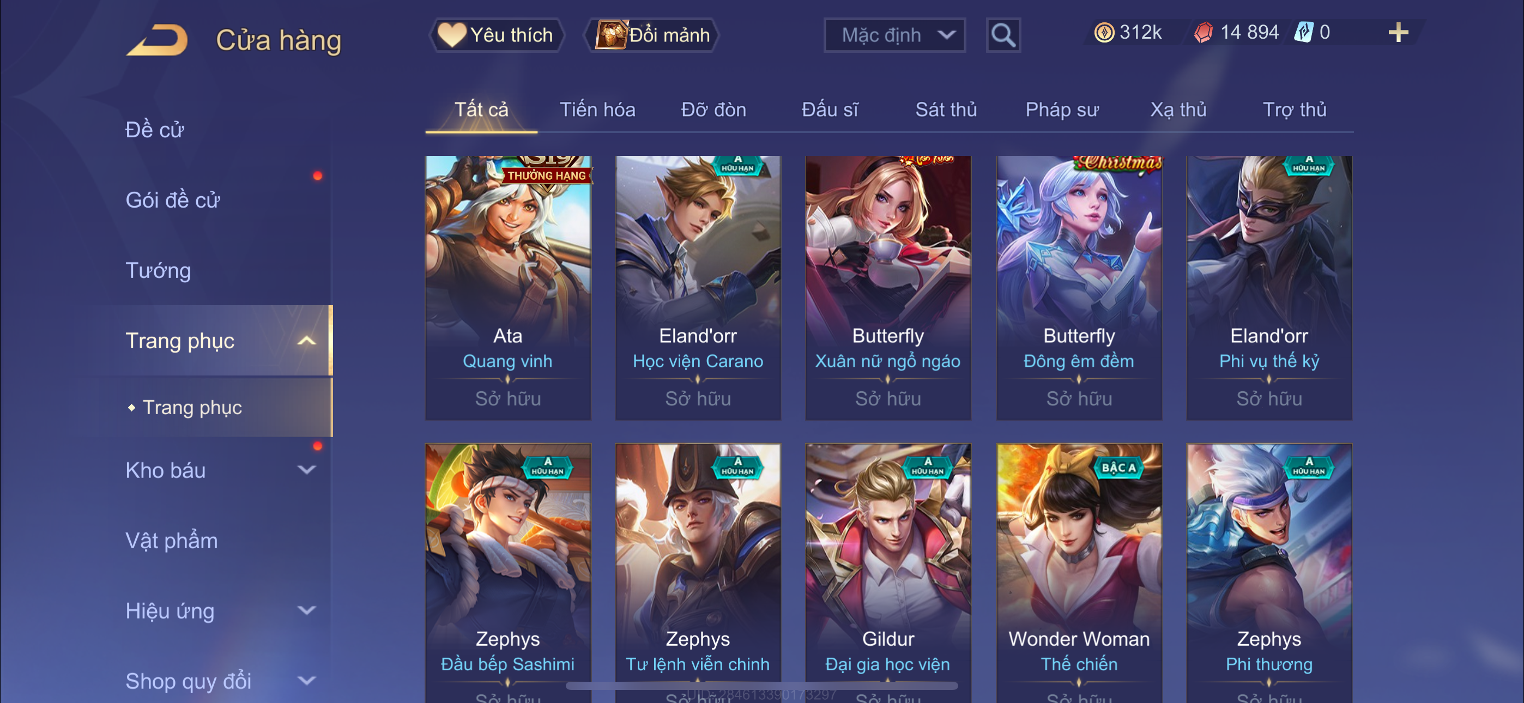Switch to the Sát thủ tab

(x=946, y=110)
